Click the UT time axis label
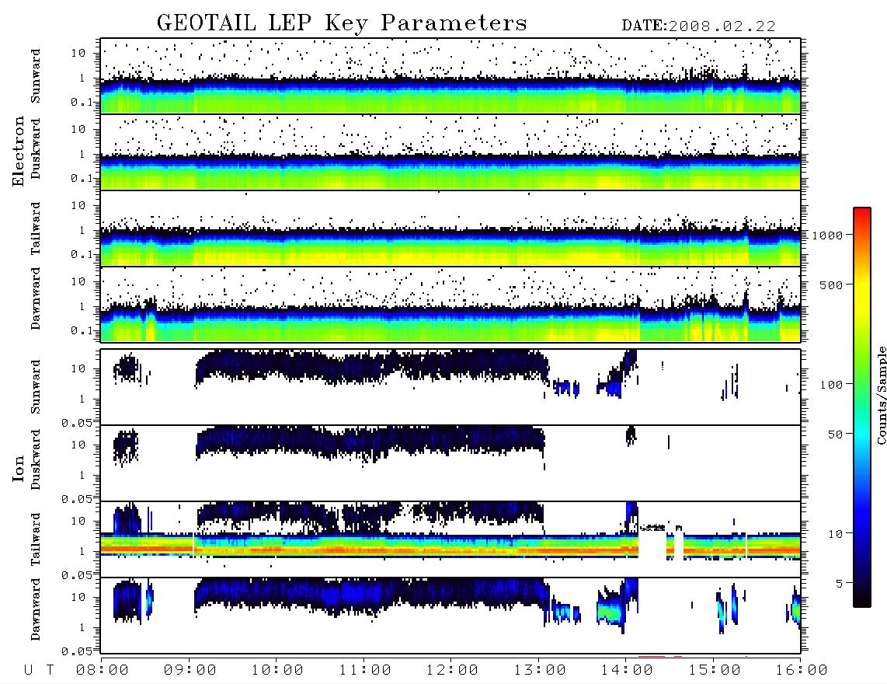The width and height of the screenshot is (887, 684). pos(39,671)
